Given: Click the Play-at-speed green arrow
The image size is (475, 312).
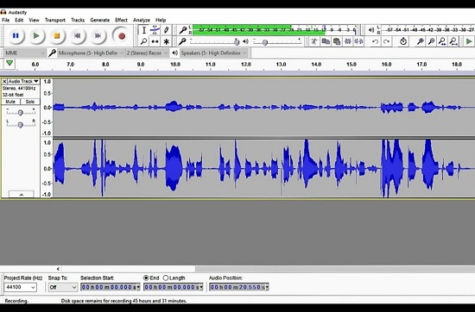Looking at the screenshot, I should pos(469,41).
